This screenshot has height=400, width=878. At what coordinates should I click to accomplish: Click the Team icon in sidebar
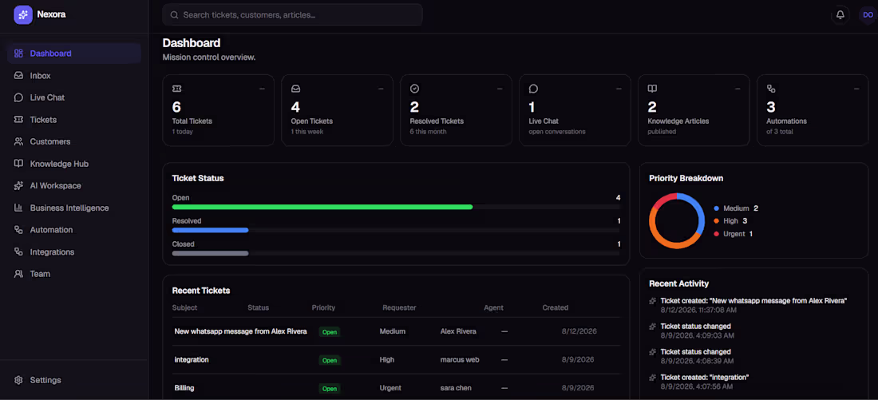pos(18,274)
